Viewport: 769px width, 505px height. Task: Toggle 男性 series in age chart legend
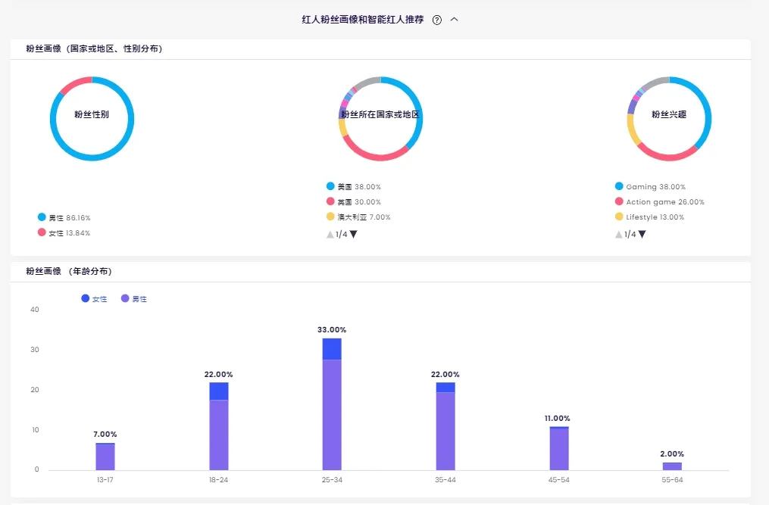(x=134, y=298)
